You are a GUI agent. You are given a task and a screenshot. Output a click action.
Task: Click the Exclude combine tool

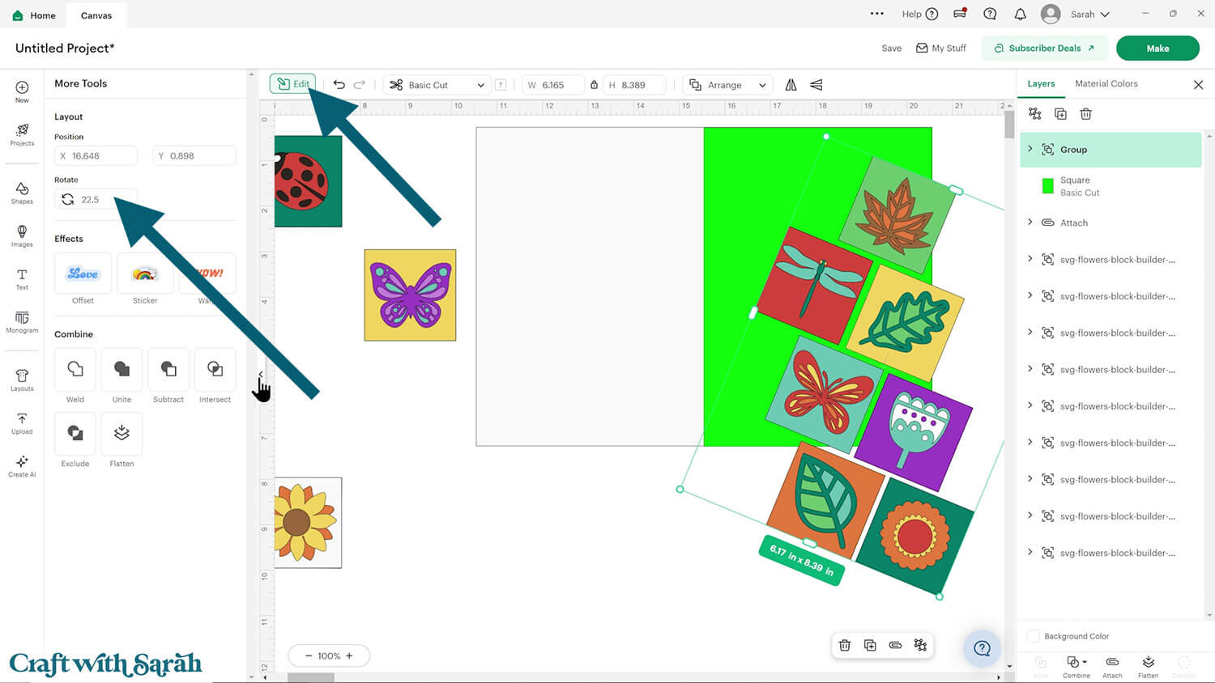(75, 433)
